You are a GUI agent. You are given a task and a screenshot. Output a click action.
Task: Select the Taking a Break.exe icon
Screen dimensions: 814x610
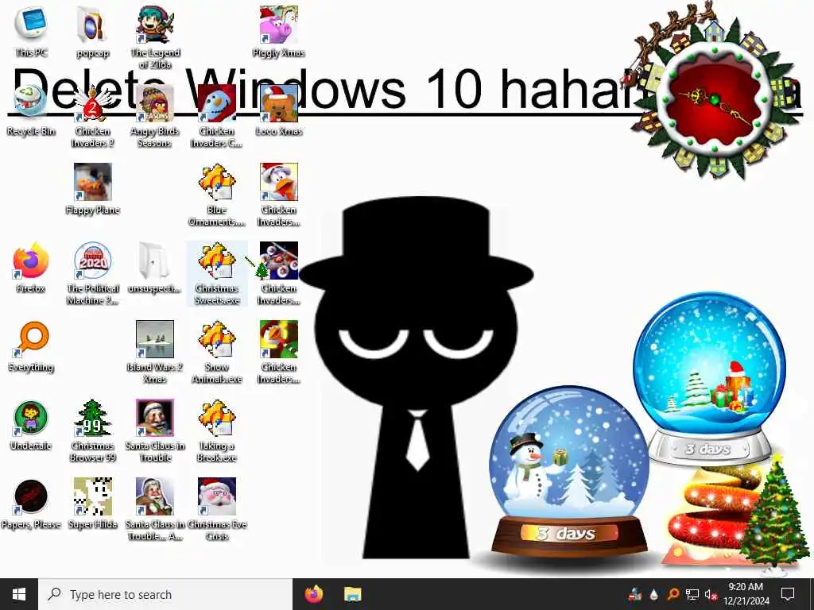pyautogui.click(x=216, y=430)
